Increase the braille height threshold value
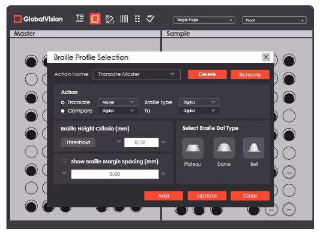The image size is (320, 234). tap(163, 142)
